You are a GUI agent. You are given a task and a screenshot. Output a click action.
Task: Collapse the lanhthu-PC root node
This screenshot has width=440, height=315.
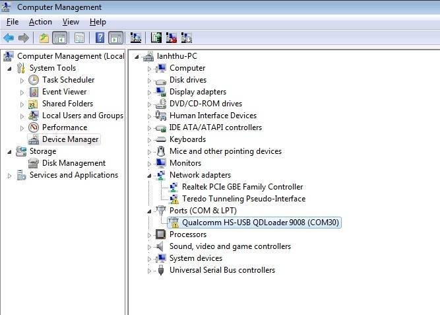tap(137, 57)
